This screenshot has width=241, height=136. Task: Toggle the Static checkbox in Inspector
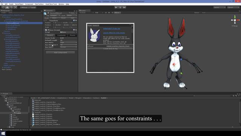(x=70, y=13)
